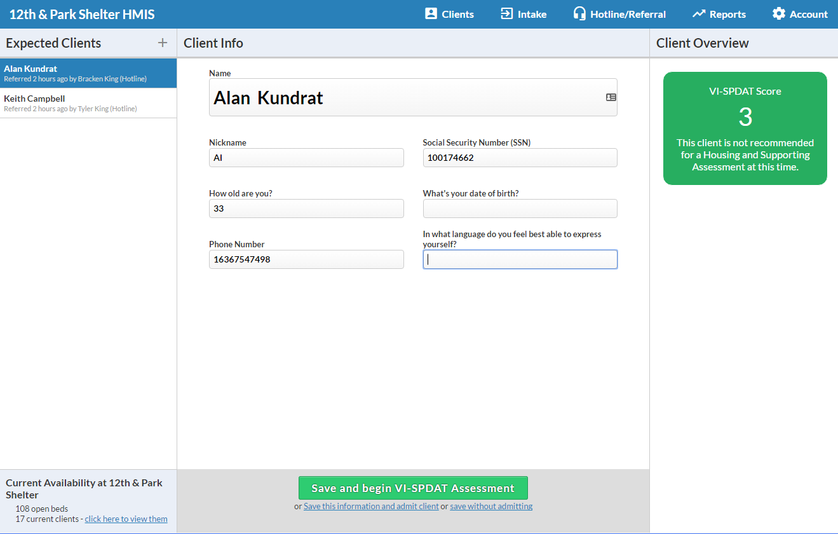Click save without admitting link
Image resolution: width=838 pixels, height=534 pixels.
[x=491, y=507]
